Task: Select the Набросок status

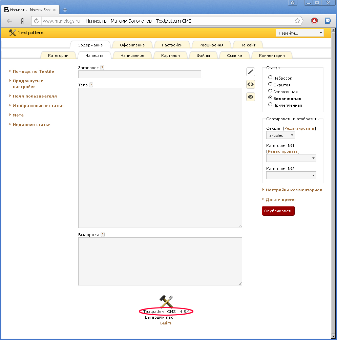Action: [x=270, y=77]
